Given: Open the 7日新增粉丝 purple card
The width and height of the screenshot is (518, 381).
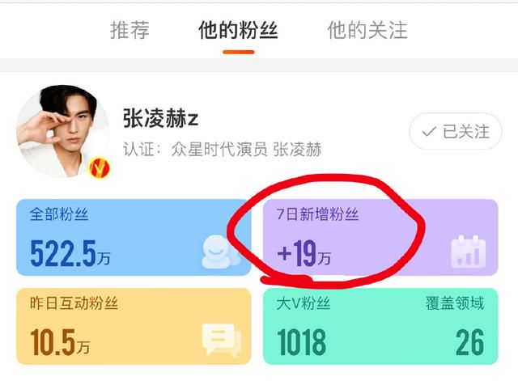Looking at the screenshot, I should click(380, 237).
